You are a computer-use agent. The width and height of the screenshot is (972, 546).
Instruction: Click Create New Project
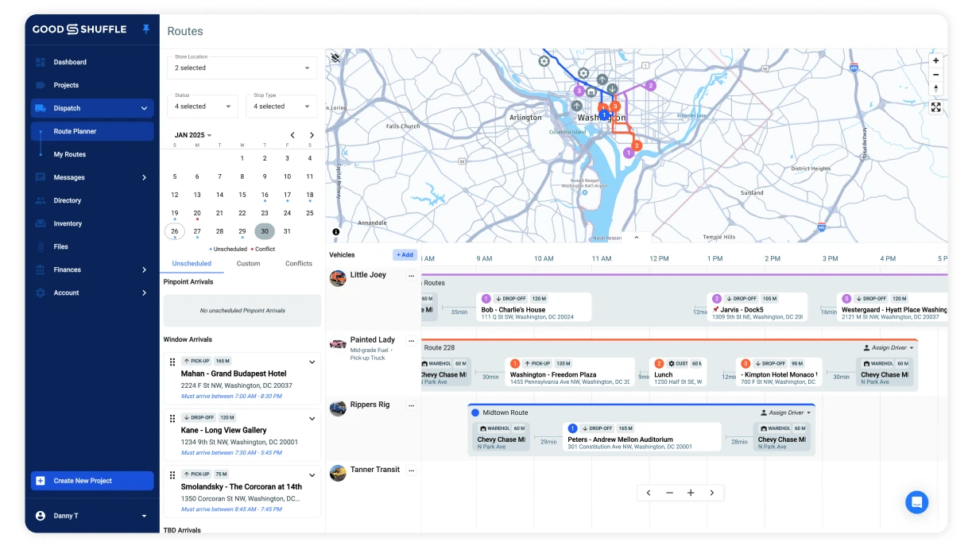[x=91, y=481]
